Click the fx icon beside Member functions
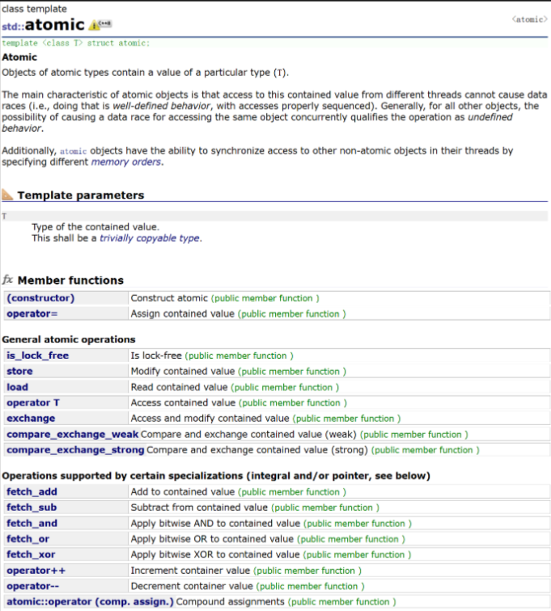The image size is (551, 611). pos(8,280)
